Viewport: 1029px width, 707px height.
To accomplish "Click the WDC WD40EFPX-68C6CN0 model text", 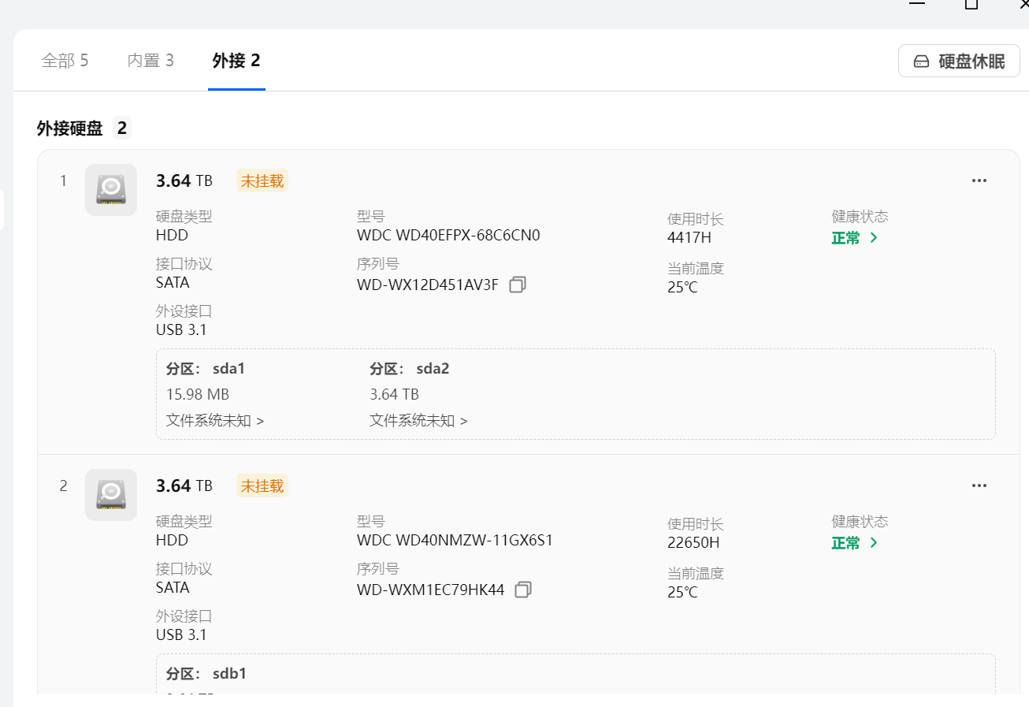I will (448, 236).
